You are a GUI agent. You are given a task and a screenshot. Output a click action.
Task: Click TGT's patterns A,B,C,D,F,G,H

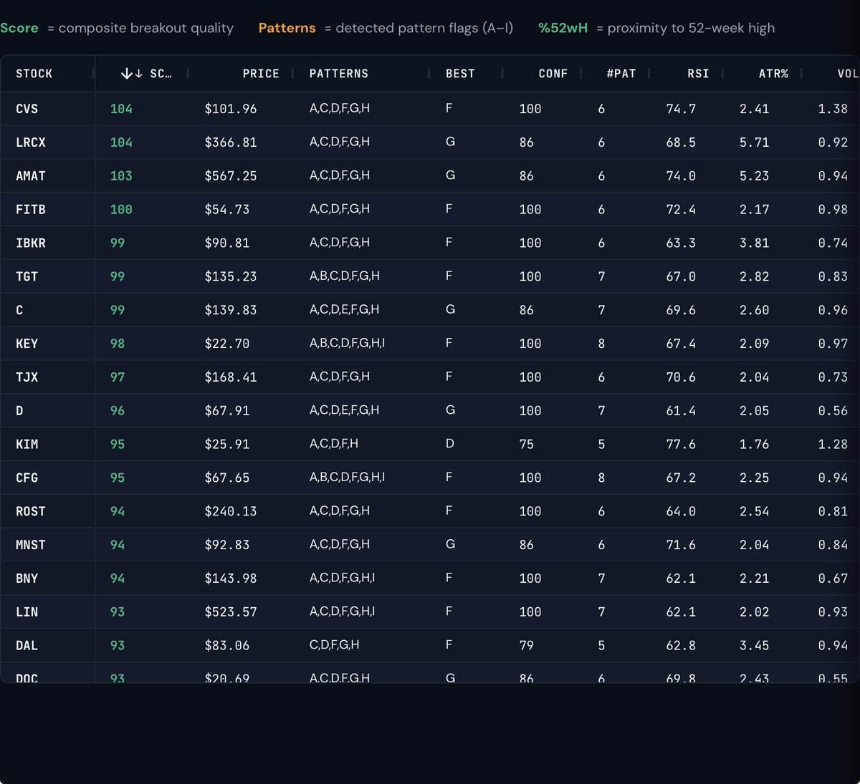pos(345,276)
